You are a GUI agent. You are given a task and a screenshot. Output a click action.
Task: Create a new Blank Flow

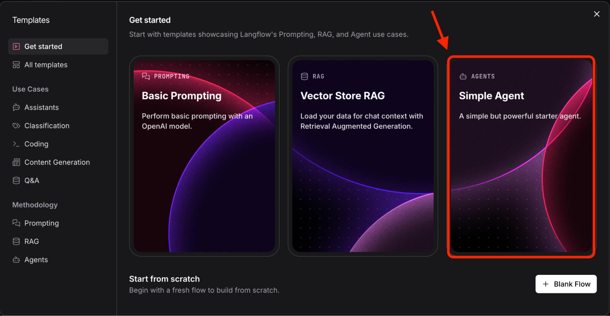[x=566, y=284]
